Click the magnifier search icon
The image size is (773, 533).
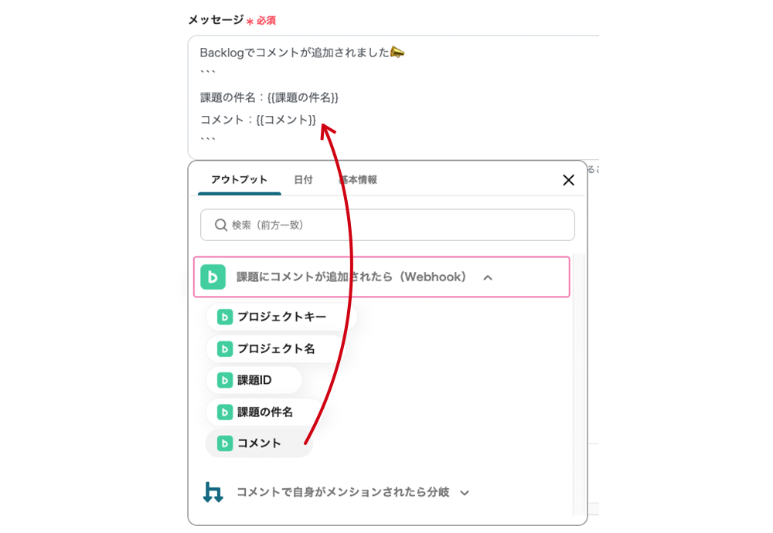click(221, 225)
